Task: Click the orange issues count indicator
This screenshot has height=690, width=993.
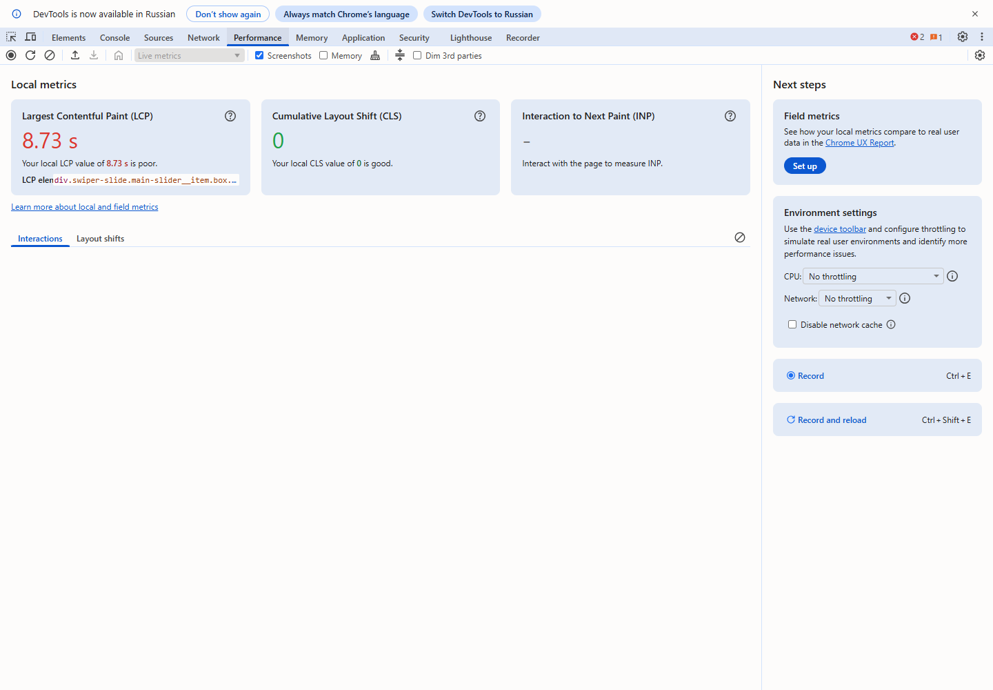Action: point(936,37)
